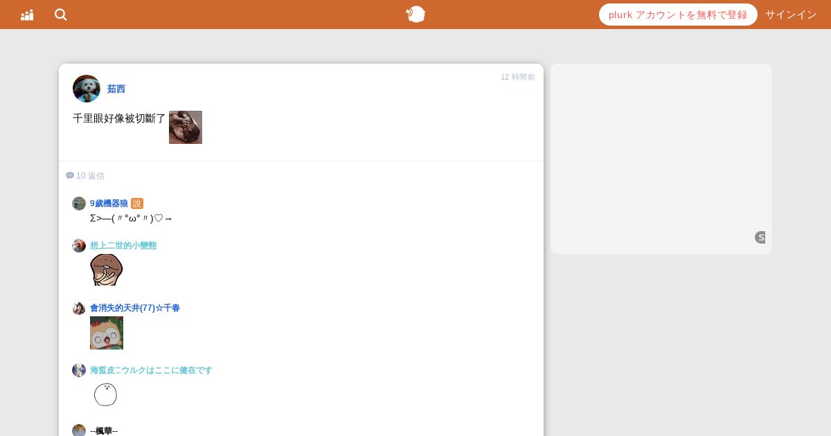Select the kaomoji reply text Σ>―(〃°ω°〃)♡→
Image resolution: width=831 pixels, height=436 pixels.
coord(131,219)
